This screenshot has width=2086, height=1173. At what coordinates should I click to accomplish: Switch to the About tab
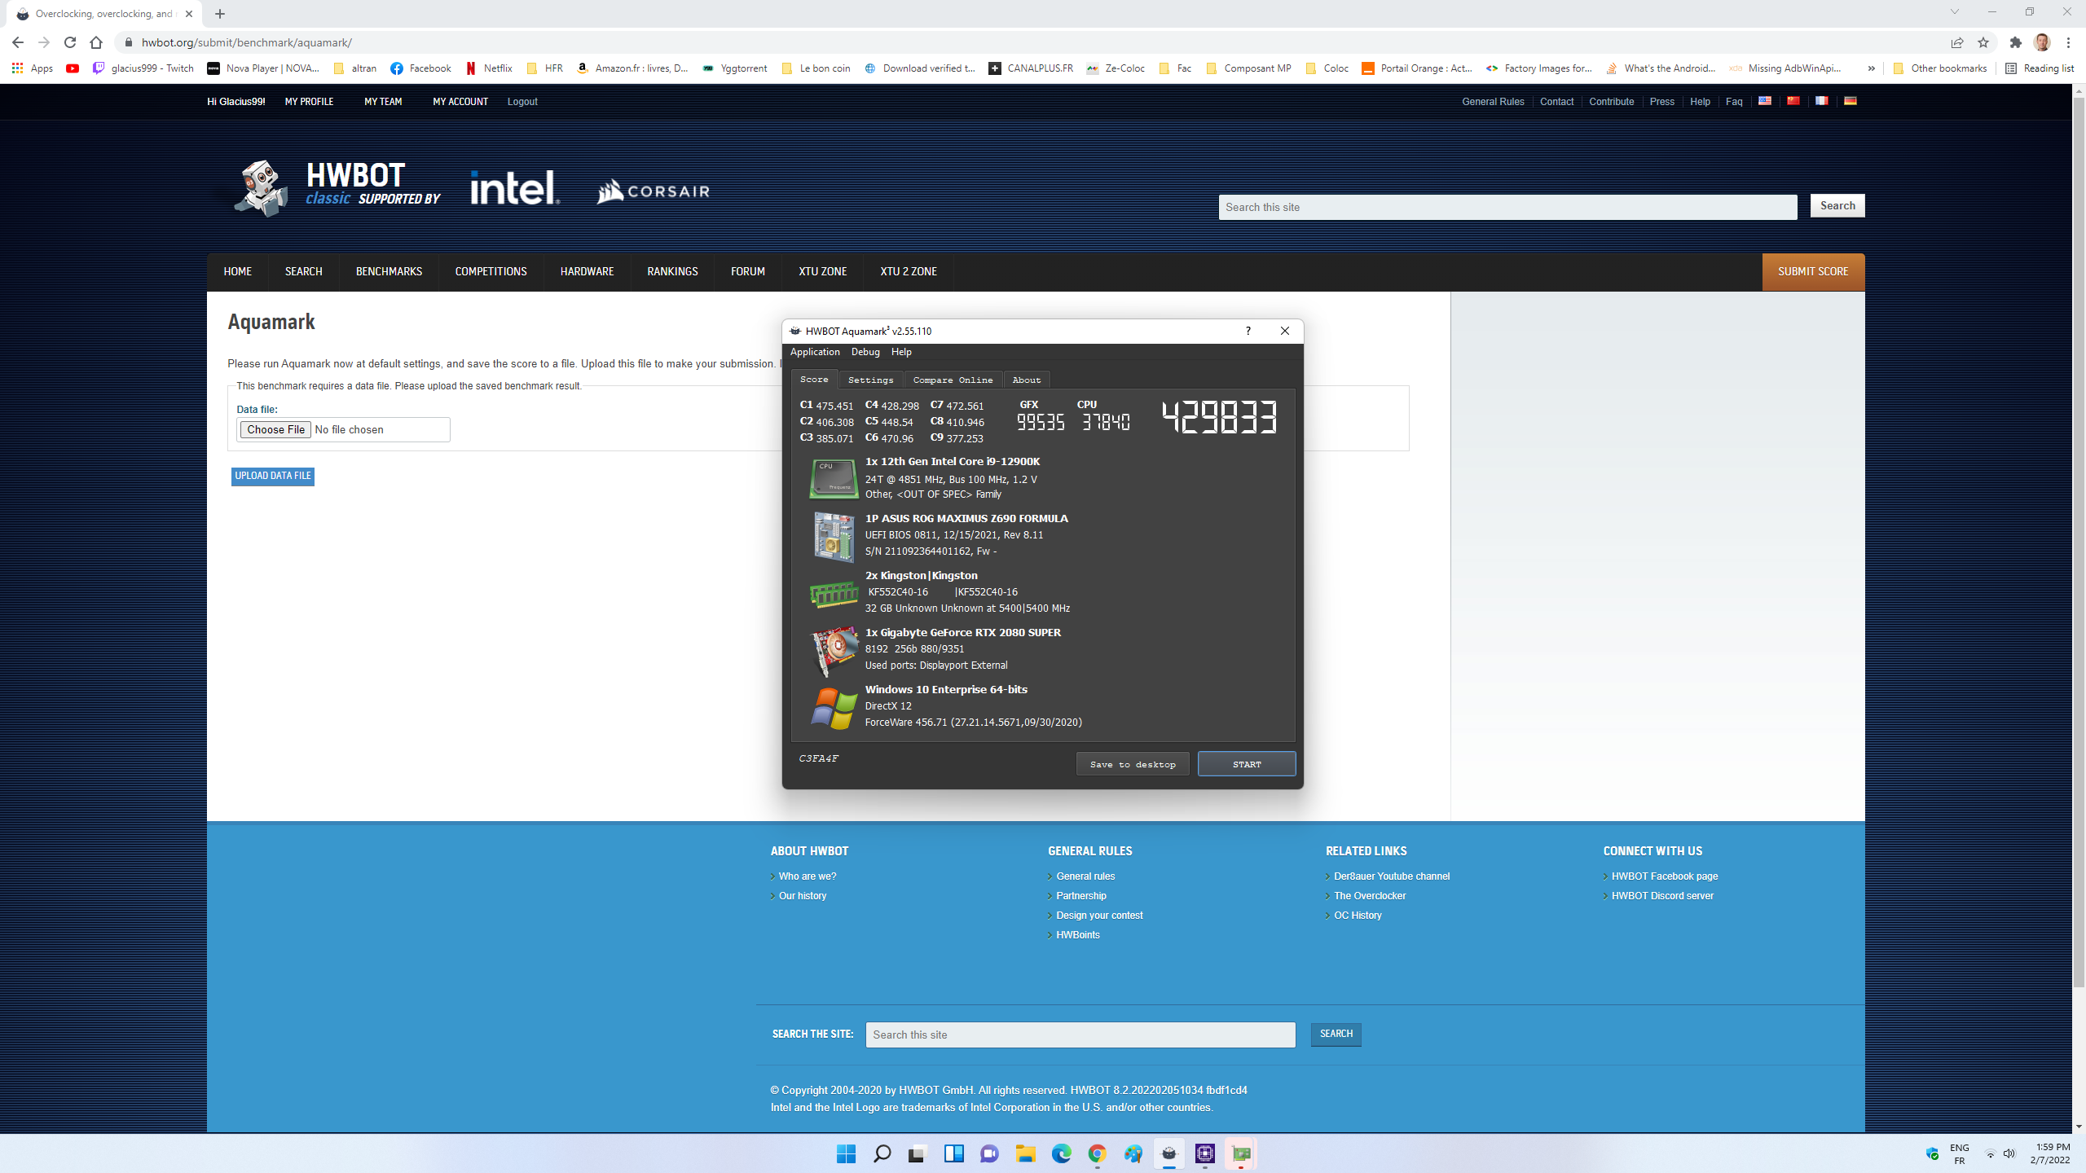pyautogui.click(x=1027, y=380)
